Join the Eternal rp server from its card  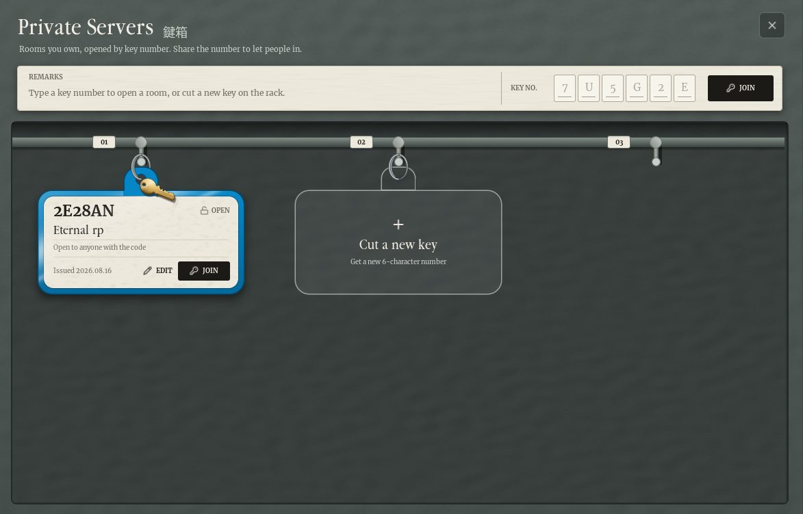[204, 271]
